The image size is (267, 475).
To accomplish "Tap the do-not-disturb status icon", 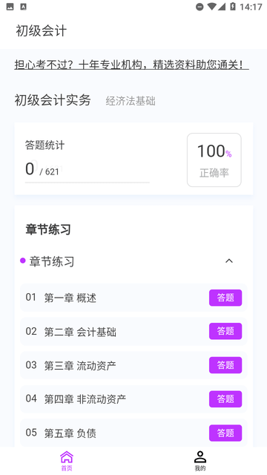I will (x=200, y=7).
